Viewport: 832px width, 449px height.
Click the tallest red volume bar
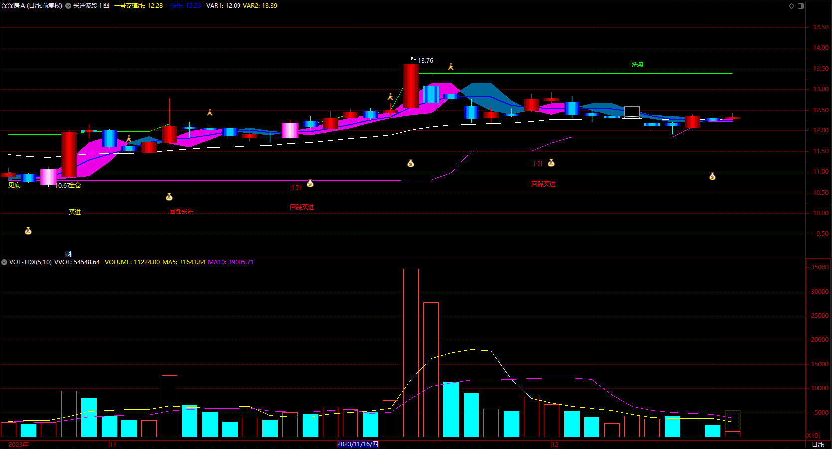pos(411,353)
